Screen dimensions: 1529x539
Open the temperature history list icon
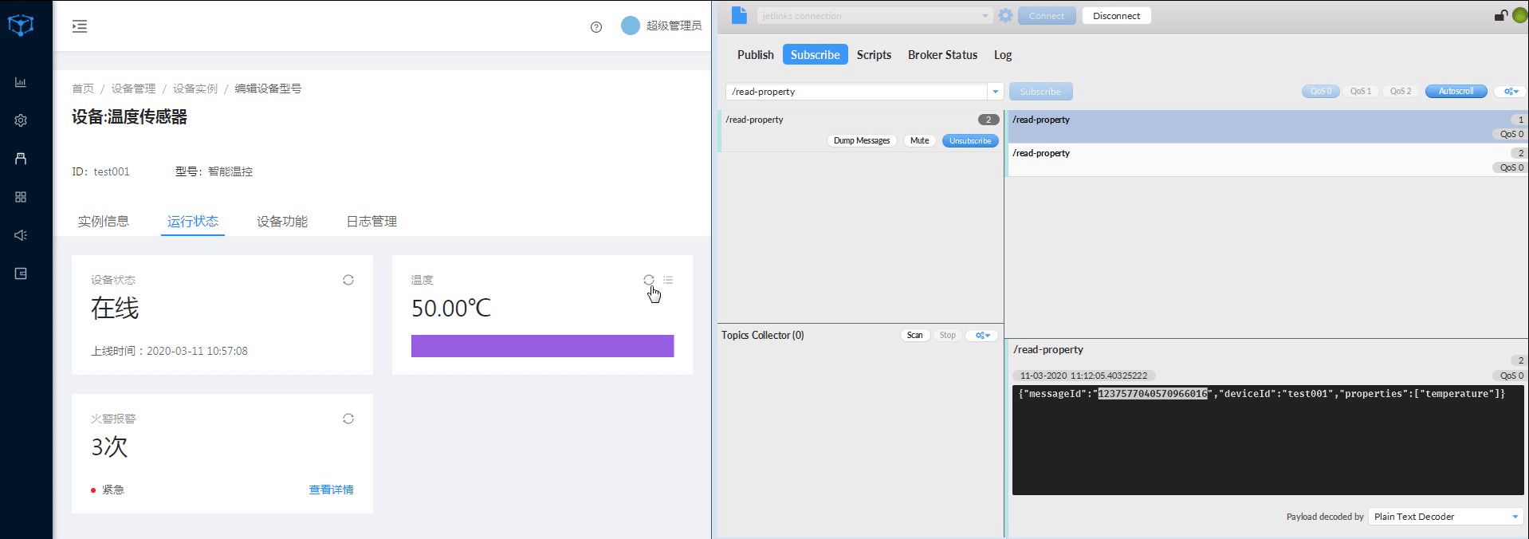[668, 280]
